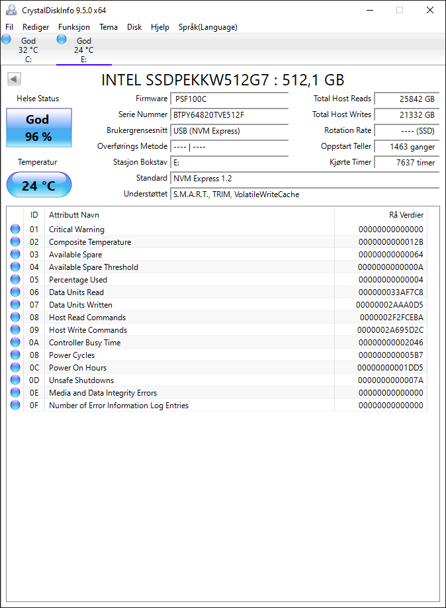The width and height of the screenshot is (446, 608).
Task: Click Total Host Writes value 21332 GB
Action: pyautogui.click(x=407, y=114)
